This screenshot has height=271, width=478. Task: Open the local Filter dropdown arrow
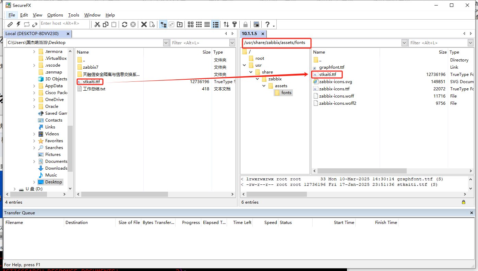pyautogui.click(x=232, y=43)
